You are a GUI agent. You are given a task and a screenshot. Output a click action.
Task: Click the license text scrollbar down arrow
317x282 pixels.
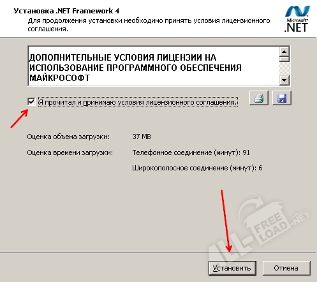pos(284,80)
